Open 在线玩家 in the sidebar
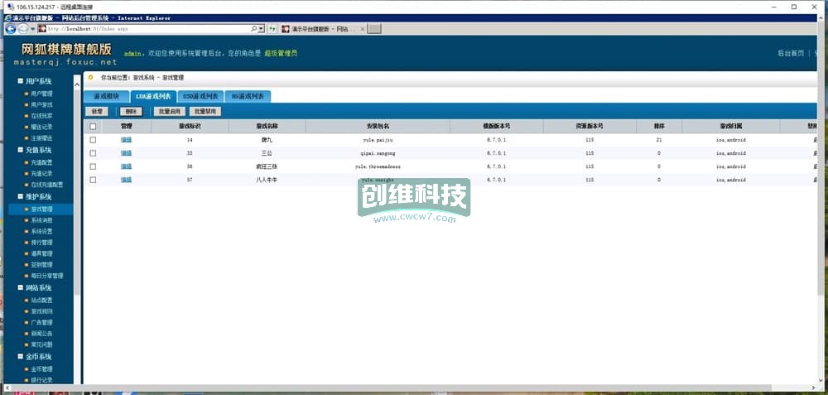This screenshot has height=395, width=828. 41,116
